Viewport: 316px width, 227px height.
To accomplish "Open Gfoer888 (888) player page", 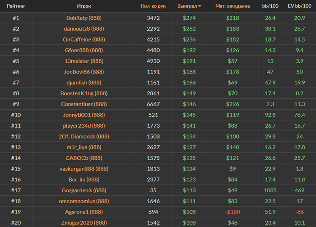I will coord(84,50).
